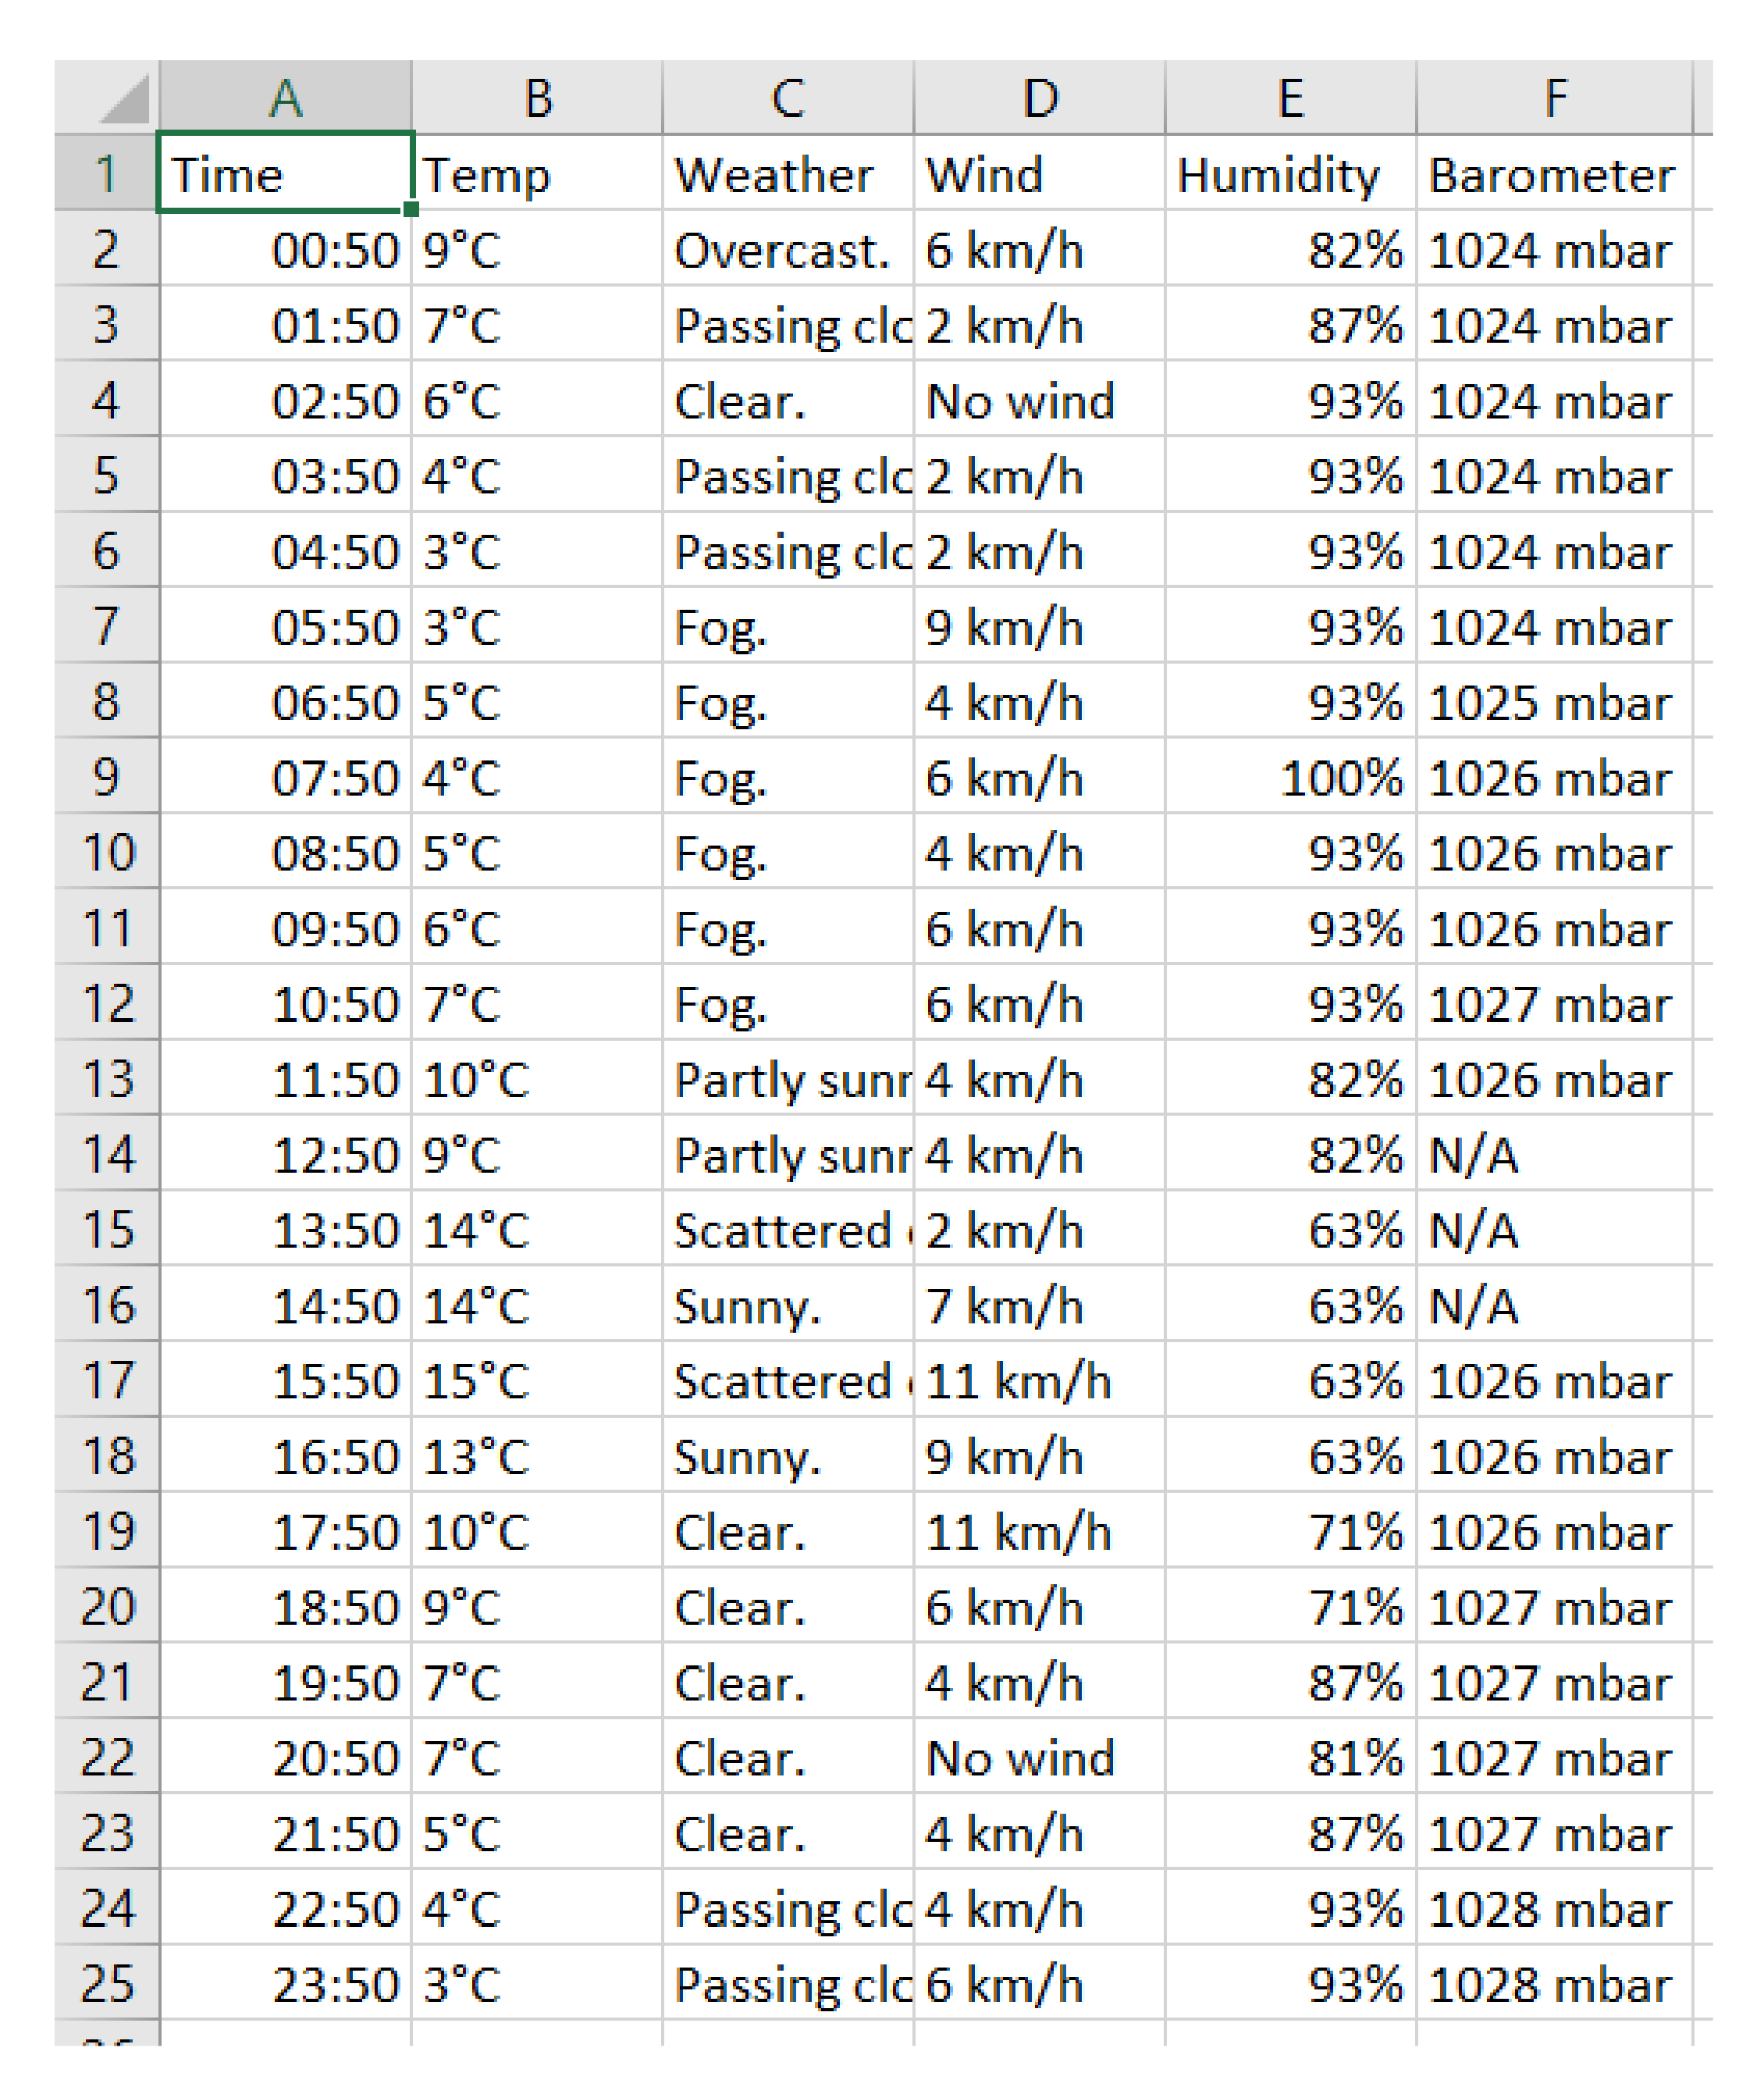Click the 100% humidity cell
The height and width of the screenshot is (2087, 1764).
point(1289,778)
